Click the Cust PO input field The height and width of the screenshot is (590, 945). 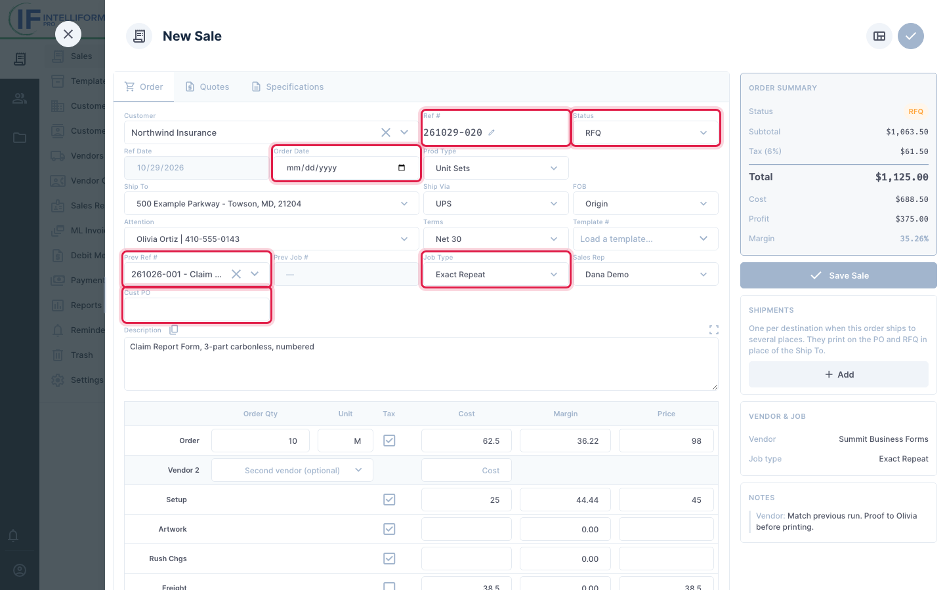tap(197, 309)
